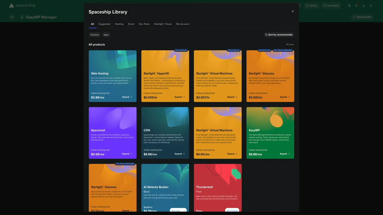This screenshot has height=215, width=383.
Task: Expand the Starlight Hyperlift card
Action: coord(180,97)
